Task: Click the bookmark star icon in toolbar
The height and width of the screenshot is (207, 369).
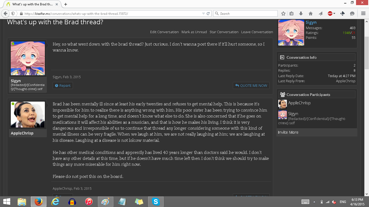Action: click(283, 13)
